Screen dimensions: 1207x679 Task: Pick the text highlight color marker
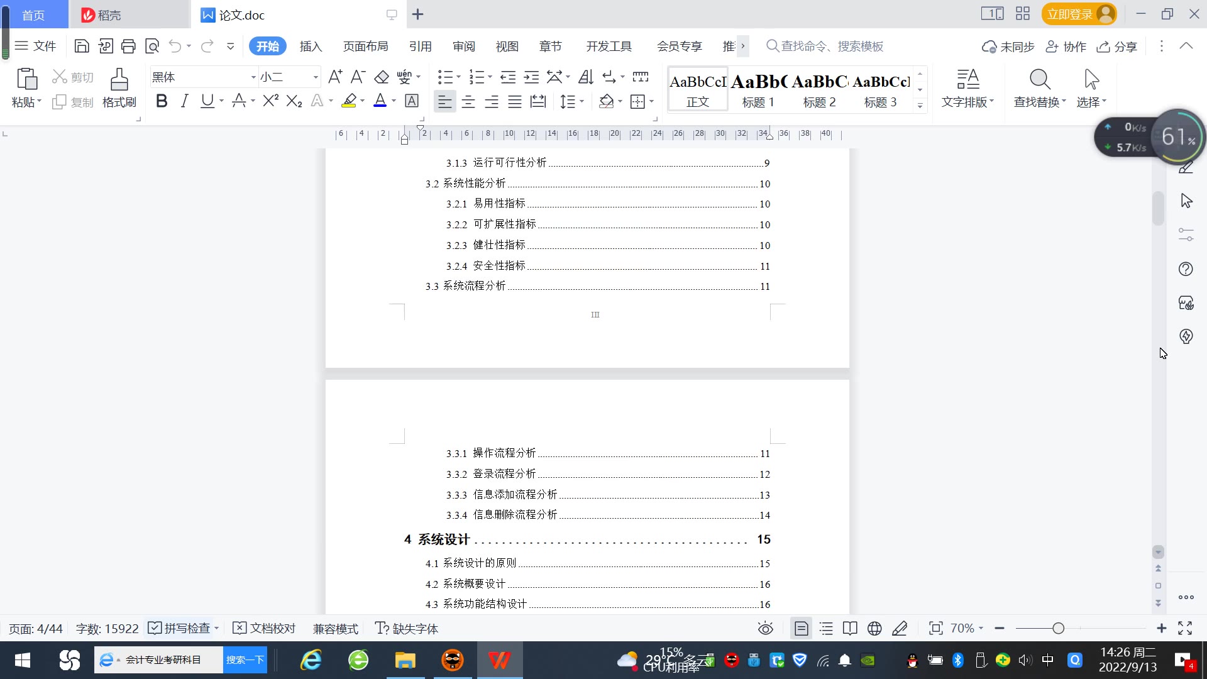point(349,101)
